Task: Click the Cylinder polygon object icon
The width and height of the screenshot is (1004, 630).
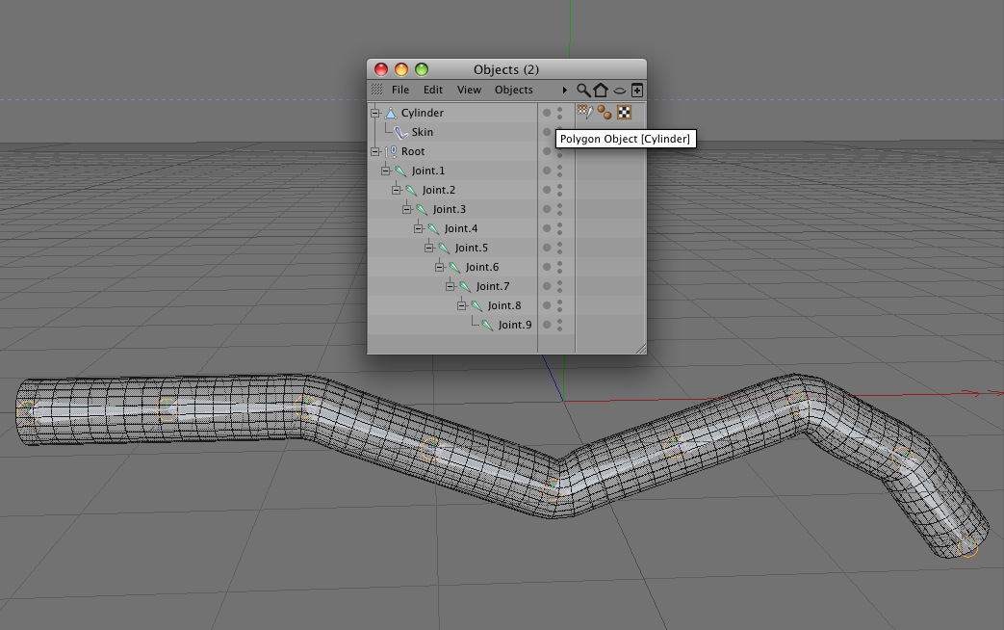Action: tap(391, 113)
